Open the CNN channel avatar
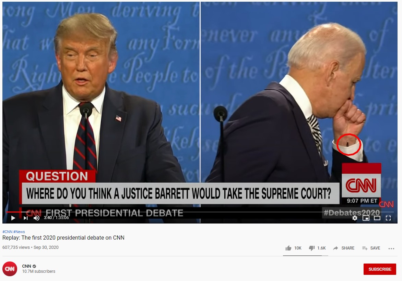The image size is (402, 281). (10, 269)
